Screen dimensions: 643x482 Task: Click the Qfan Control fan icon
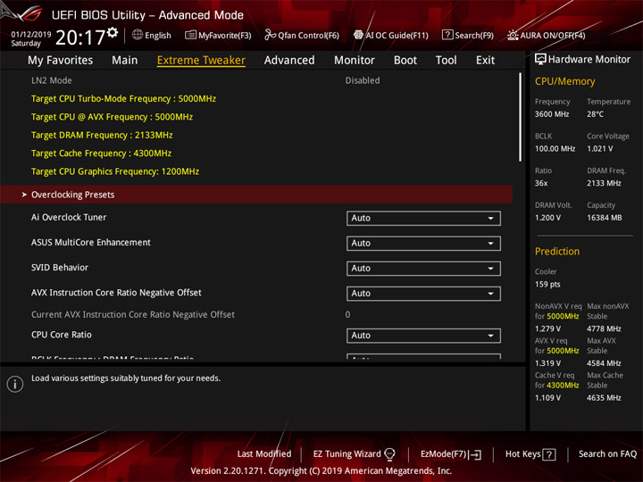point(270,35)
